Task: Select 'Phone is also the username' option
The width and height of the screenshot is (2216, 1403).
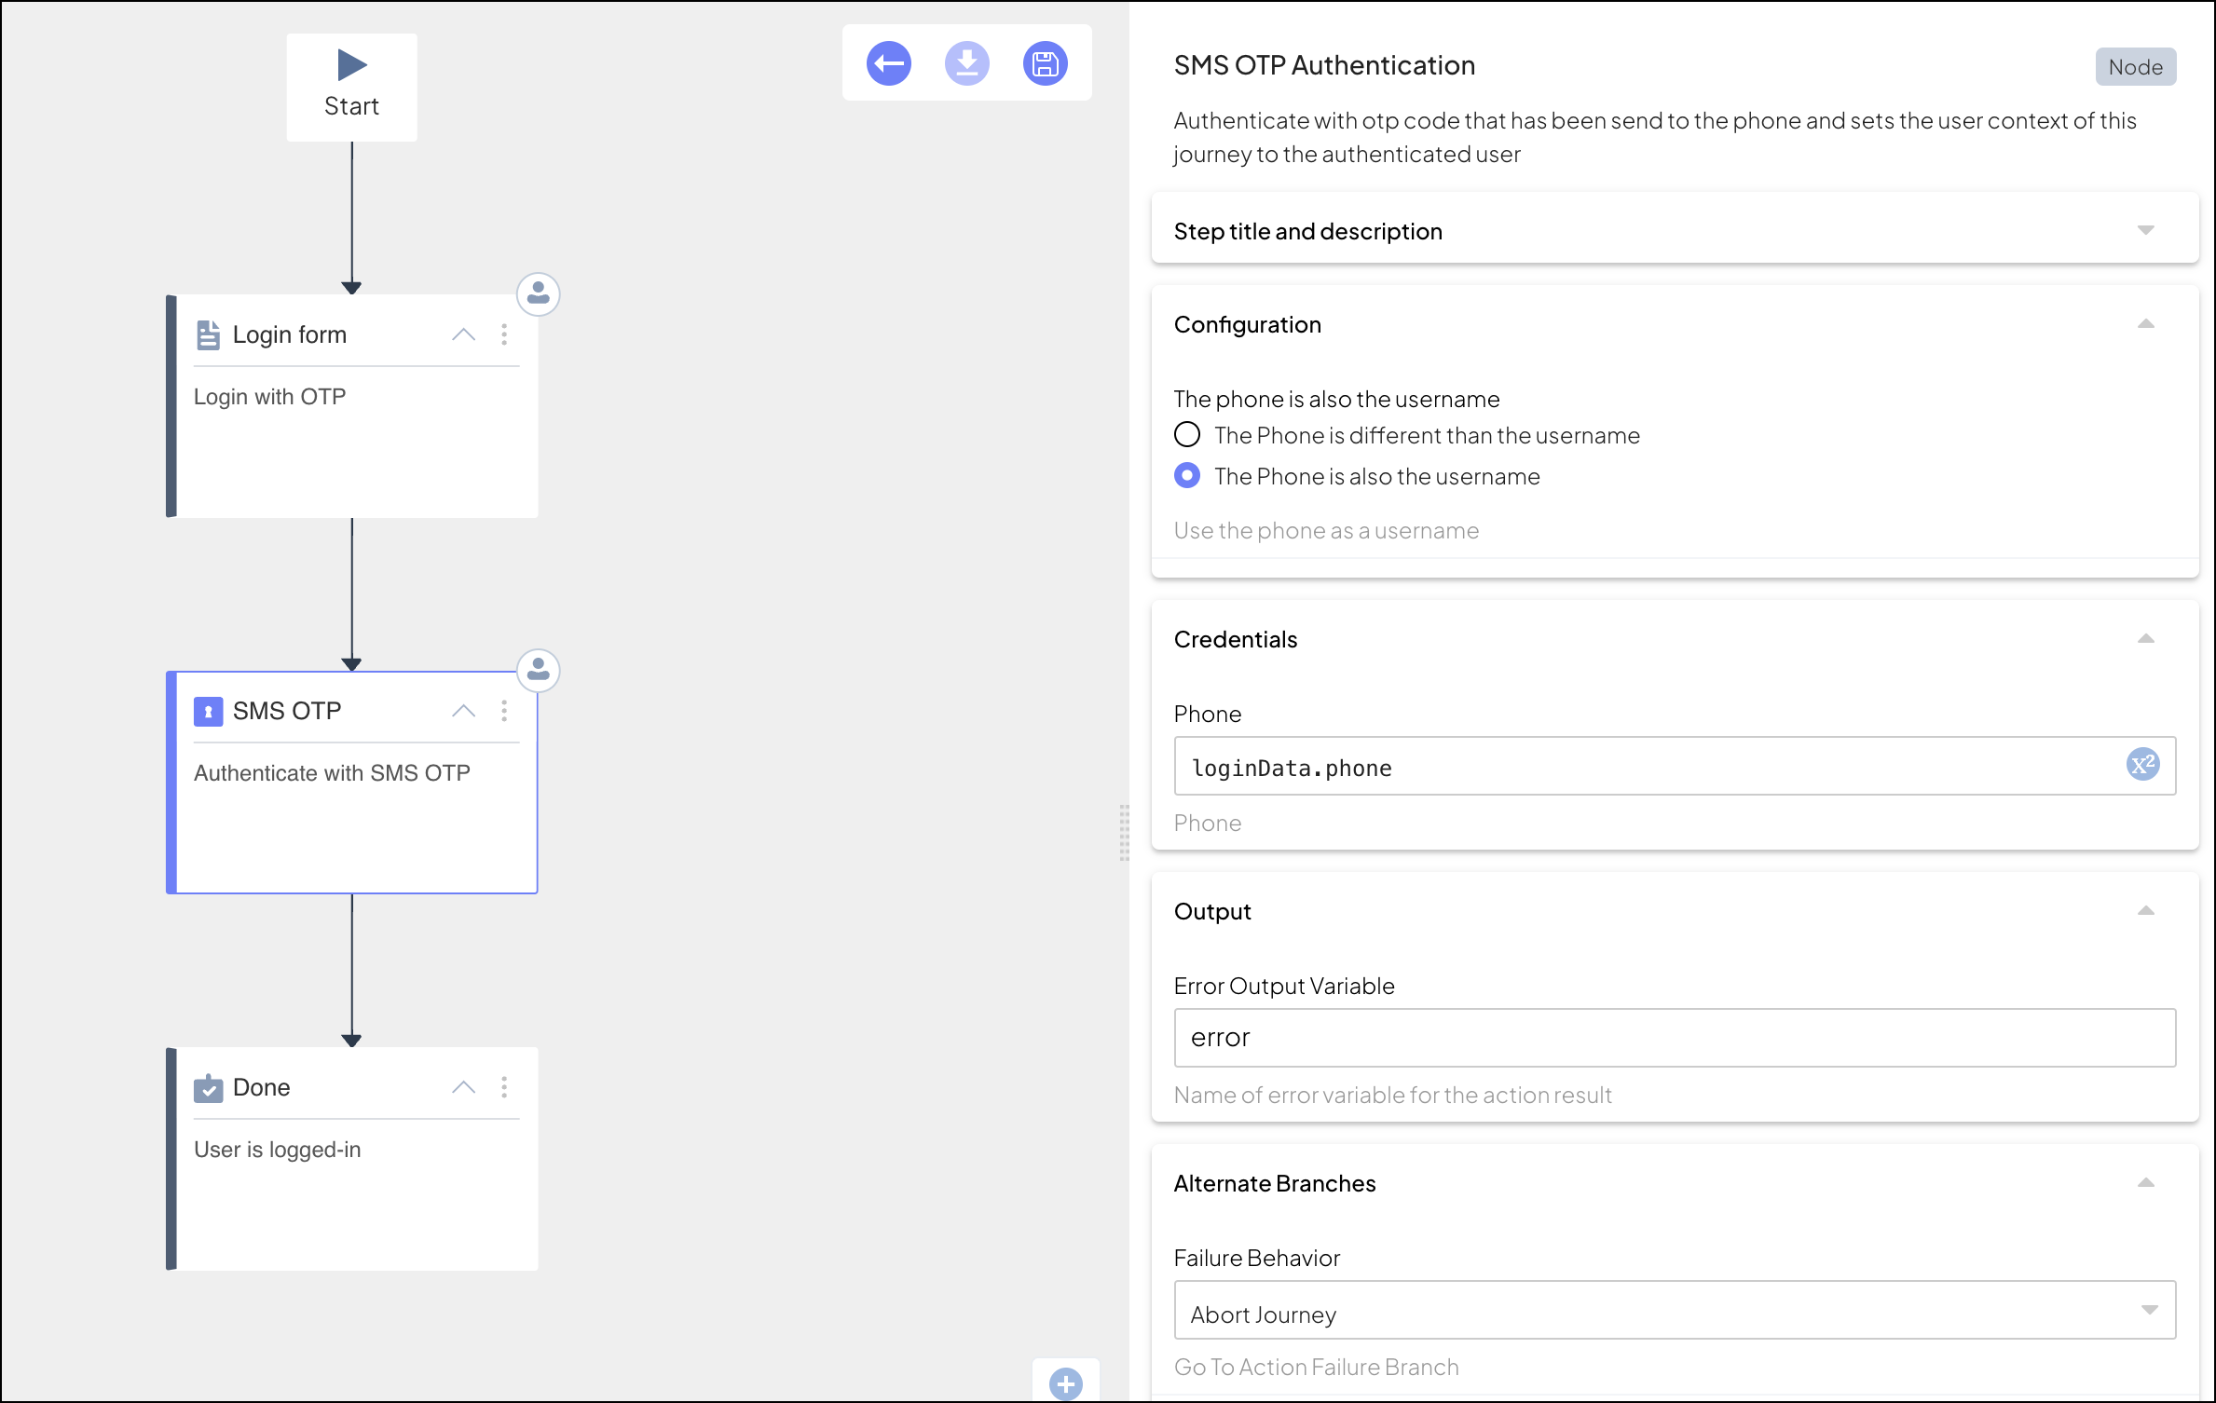Action: (x=1187, y=476)
